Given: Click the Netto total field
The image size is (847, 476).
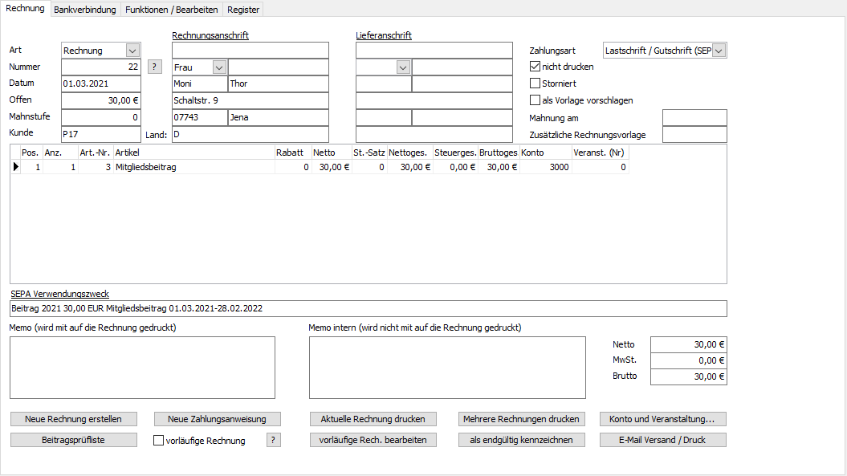Looking at the screenshot, I should [x=689, y=344].
